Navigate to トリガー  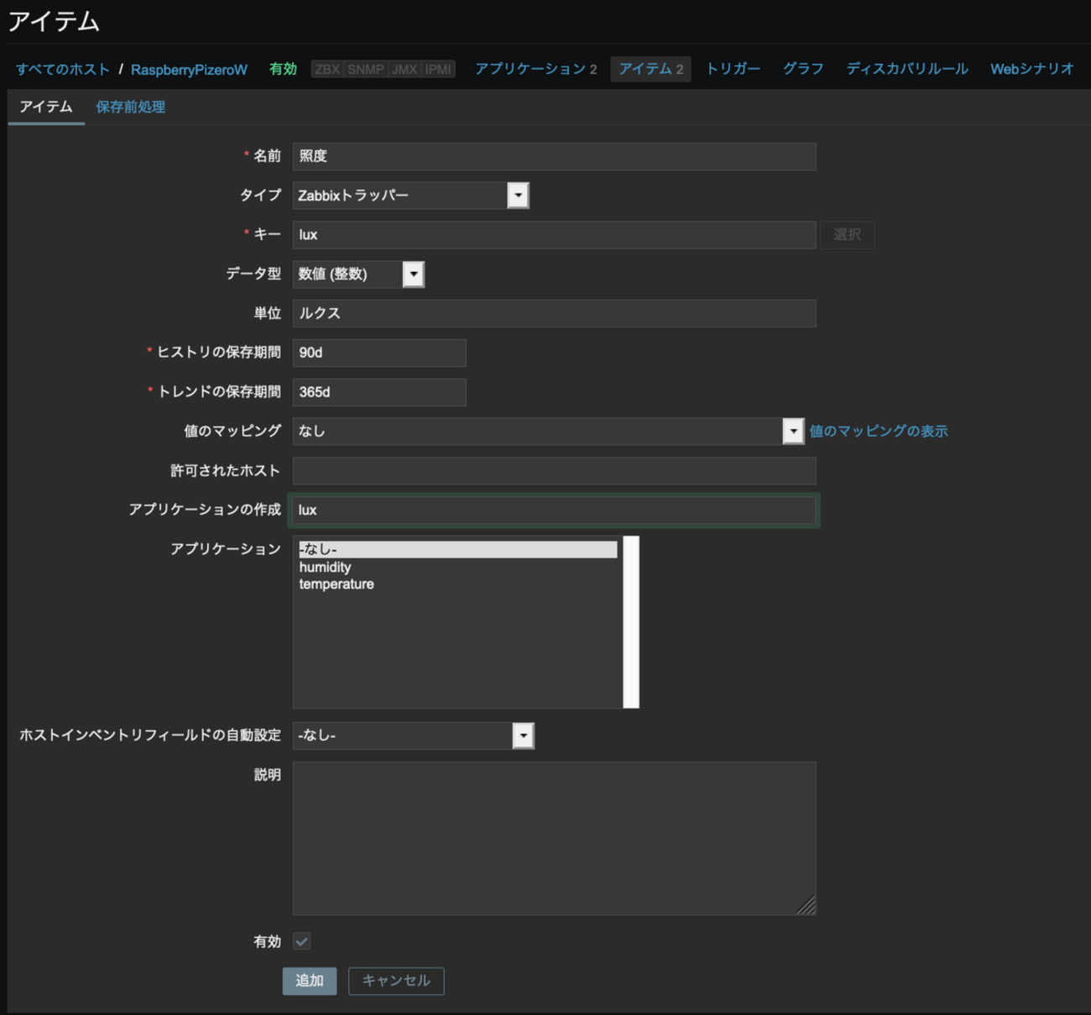[x=733, y=69]
